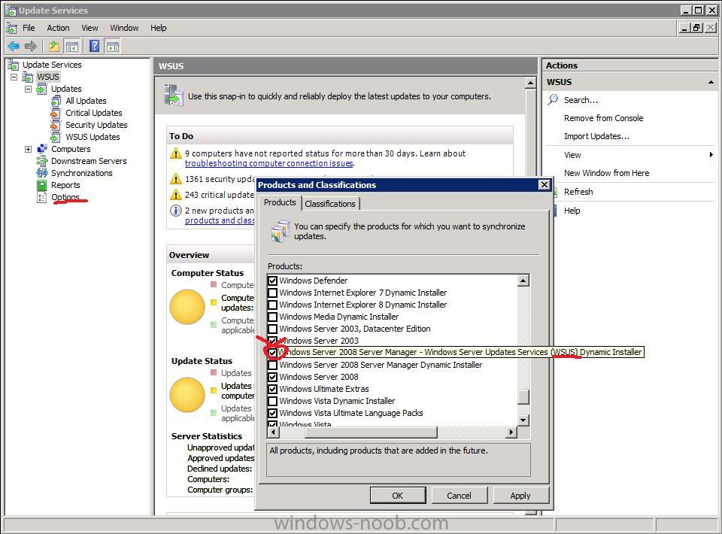Click the Options node icon

[x=42, y=197]
